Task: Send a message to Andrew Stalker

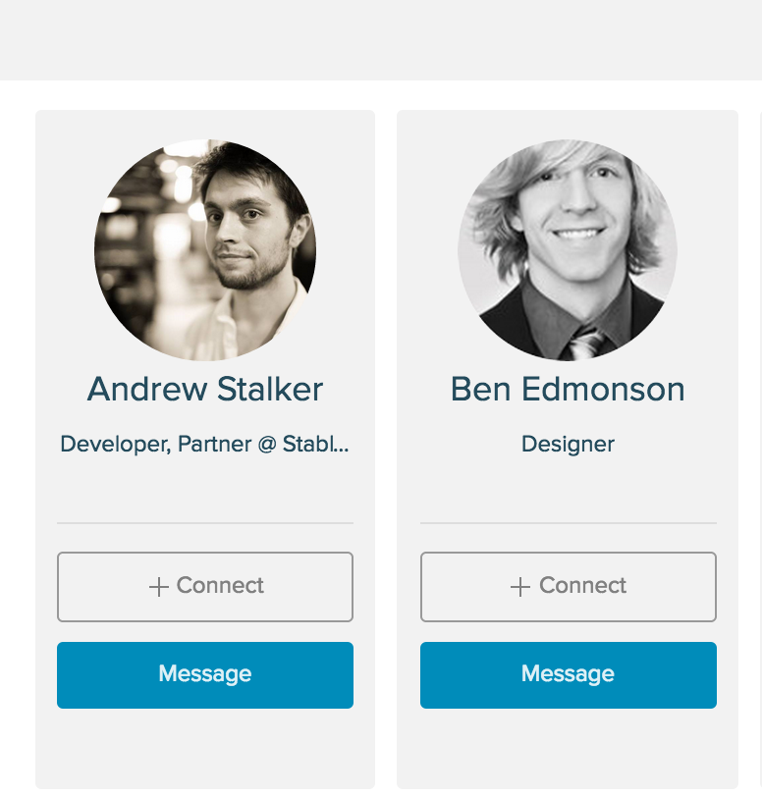Action: click(205, 675)
